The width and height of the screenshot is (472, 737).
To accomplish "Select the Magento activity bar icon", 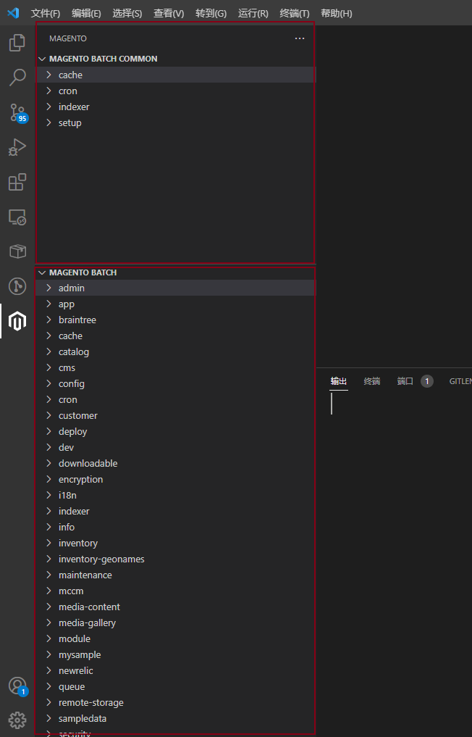I will pyautogui.click(x=17, y=321).
